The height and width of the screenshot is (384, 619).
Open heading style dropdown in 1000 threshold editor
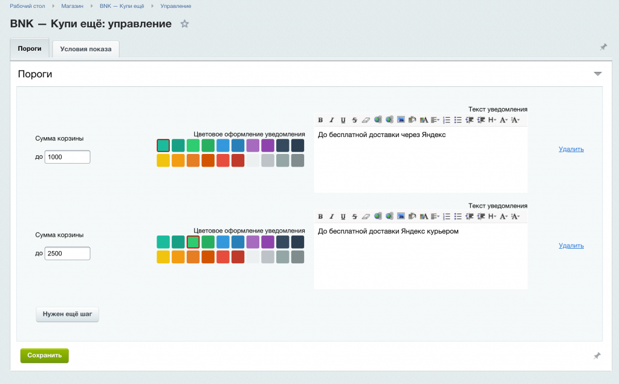click(492, 120)
